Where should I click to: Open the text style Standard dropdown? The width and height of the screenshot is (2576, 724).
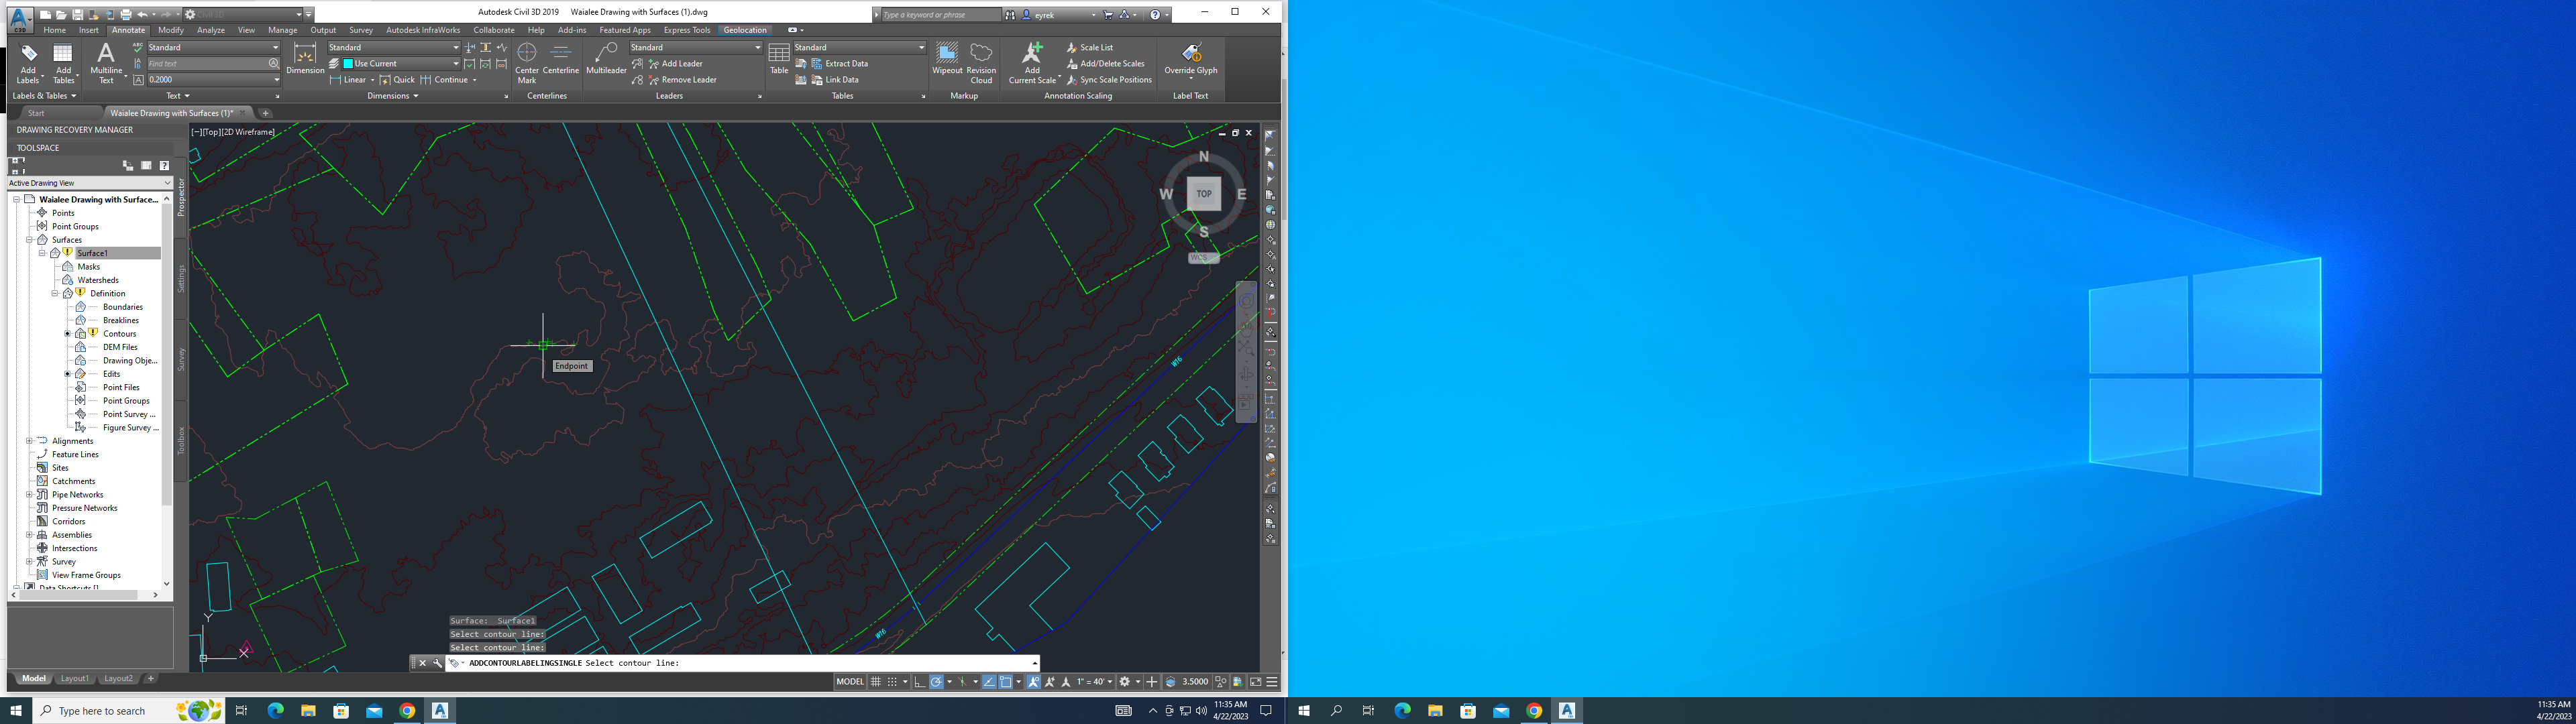[213, 47]
